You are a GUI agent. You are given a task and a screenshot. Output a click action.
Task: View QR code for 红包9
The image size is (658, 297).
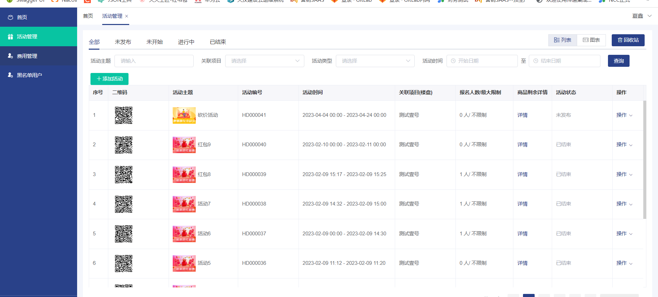click(x=123, y=145)
